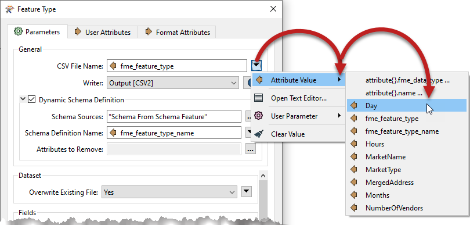470x225 pixels.
Task: Click the arrow icon next to NumberOfVendors
Action: (354, 208)
